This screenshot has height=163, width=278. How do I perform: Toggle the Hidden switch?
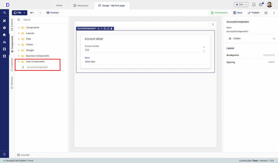(x=230, y=39)
